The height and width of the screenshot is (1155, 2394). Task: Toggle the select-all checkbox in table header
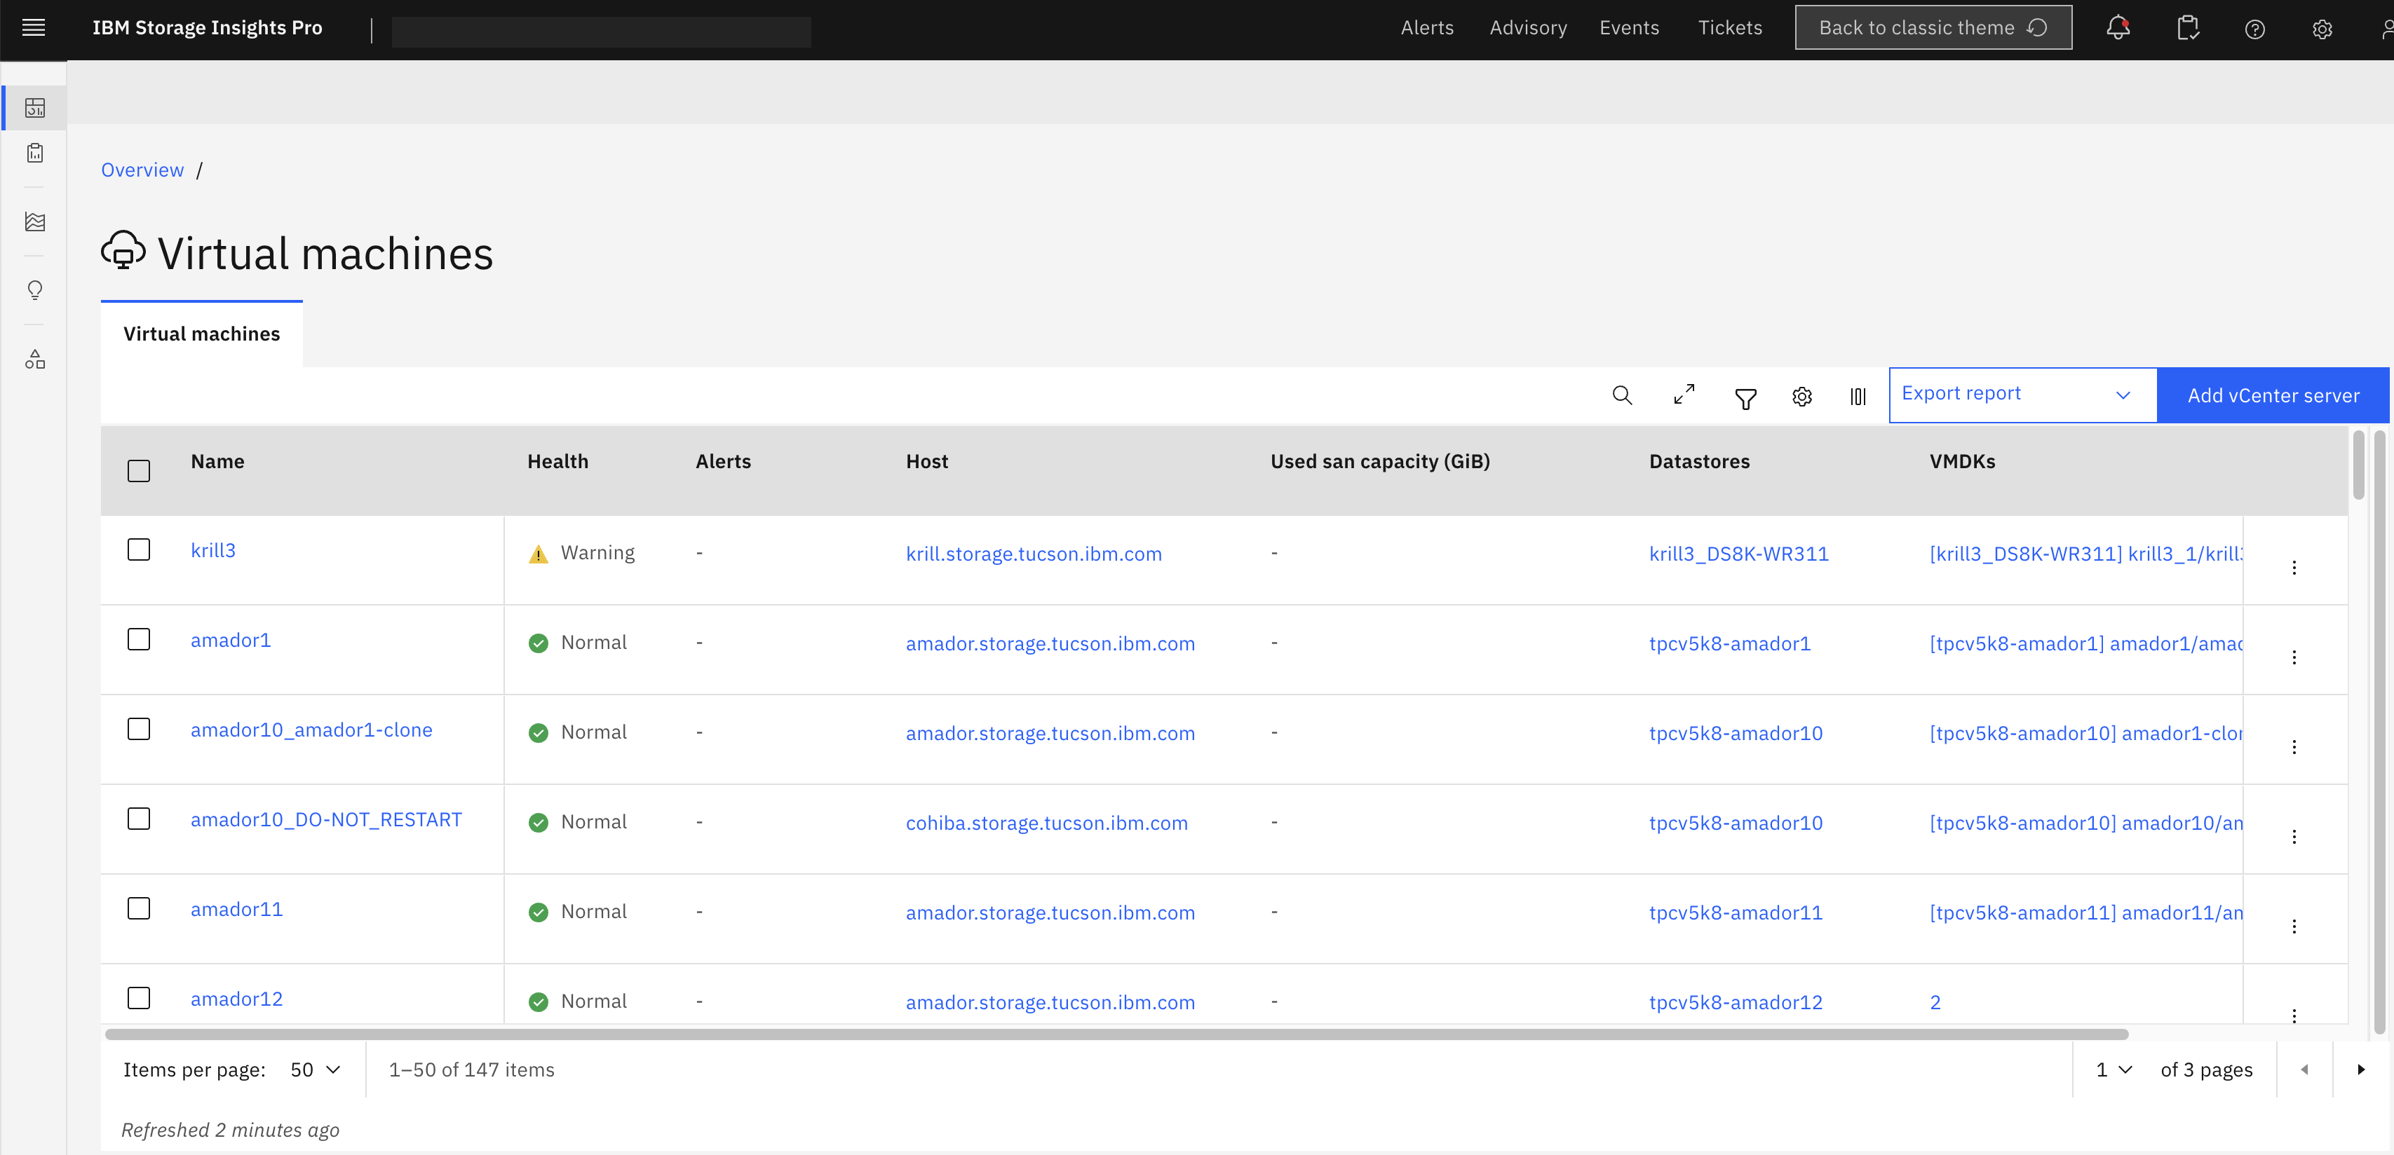pos(138,471)
